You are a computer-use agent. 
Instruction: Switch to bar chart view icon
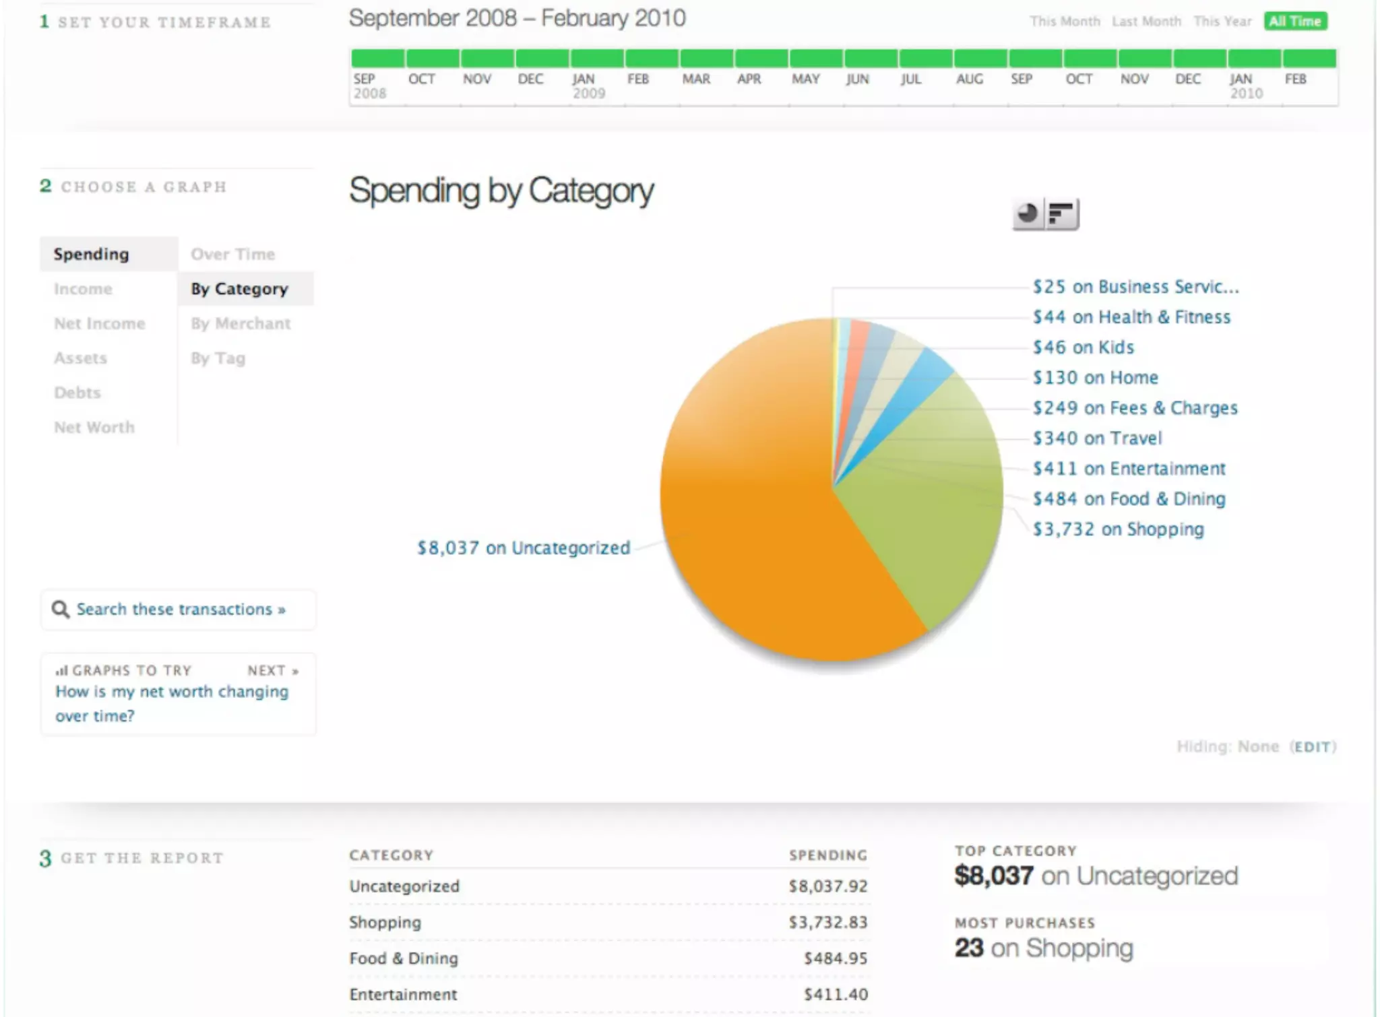tap(1062, 214)
